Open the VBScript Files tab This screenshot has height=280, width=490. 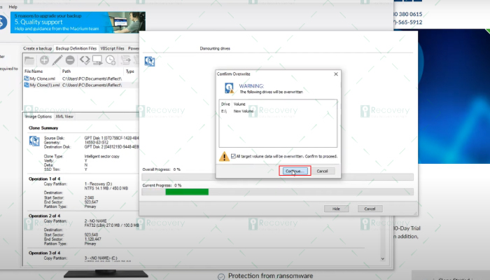[x=112, y=48]
